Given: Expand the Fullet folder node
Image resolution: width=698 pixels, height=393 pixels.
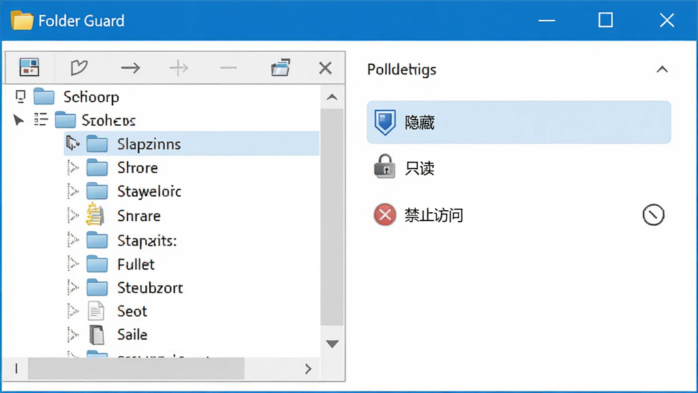Looking at the screenshot, I should coord(72,264).
